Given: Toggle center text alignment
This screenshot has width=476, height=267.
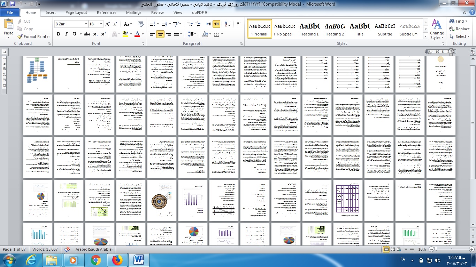Looking at the screenshot, I should [x=160, y=34].
